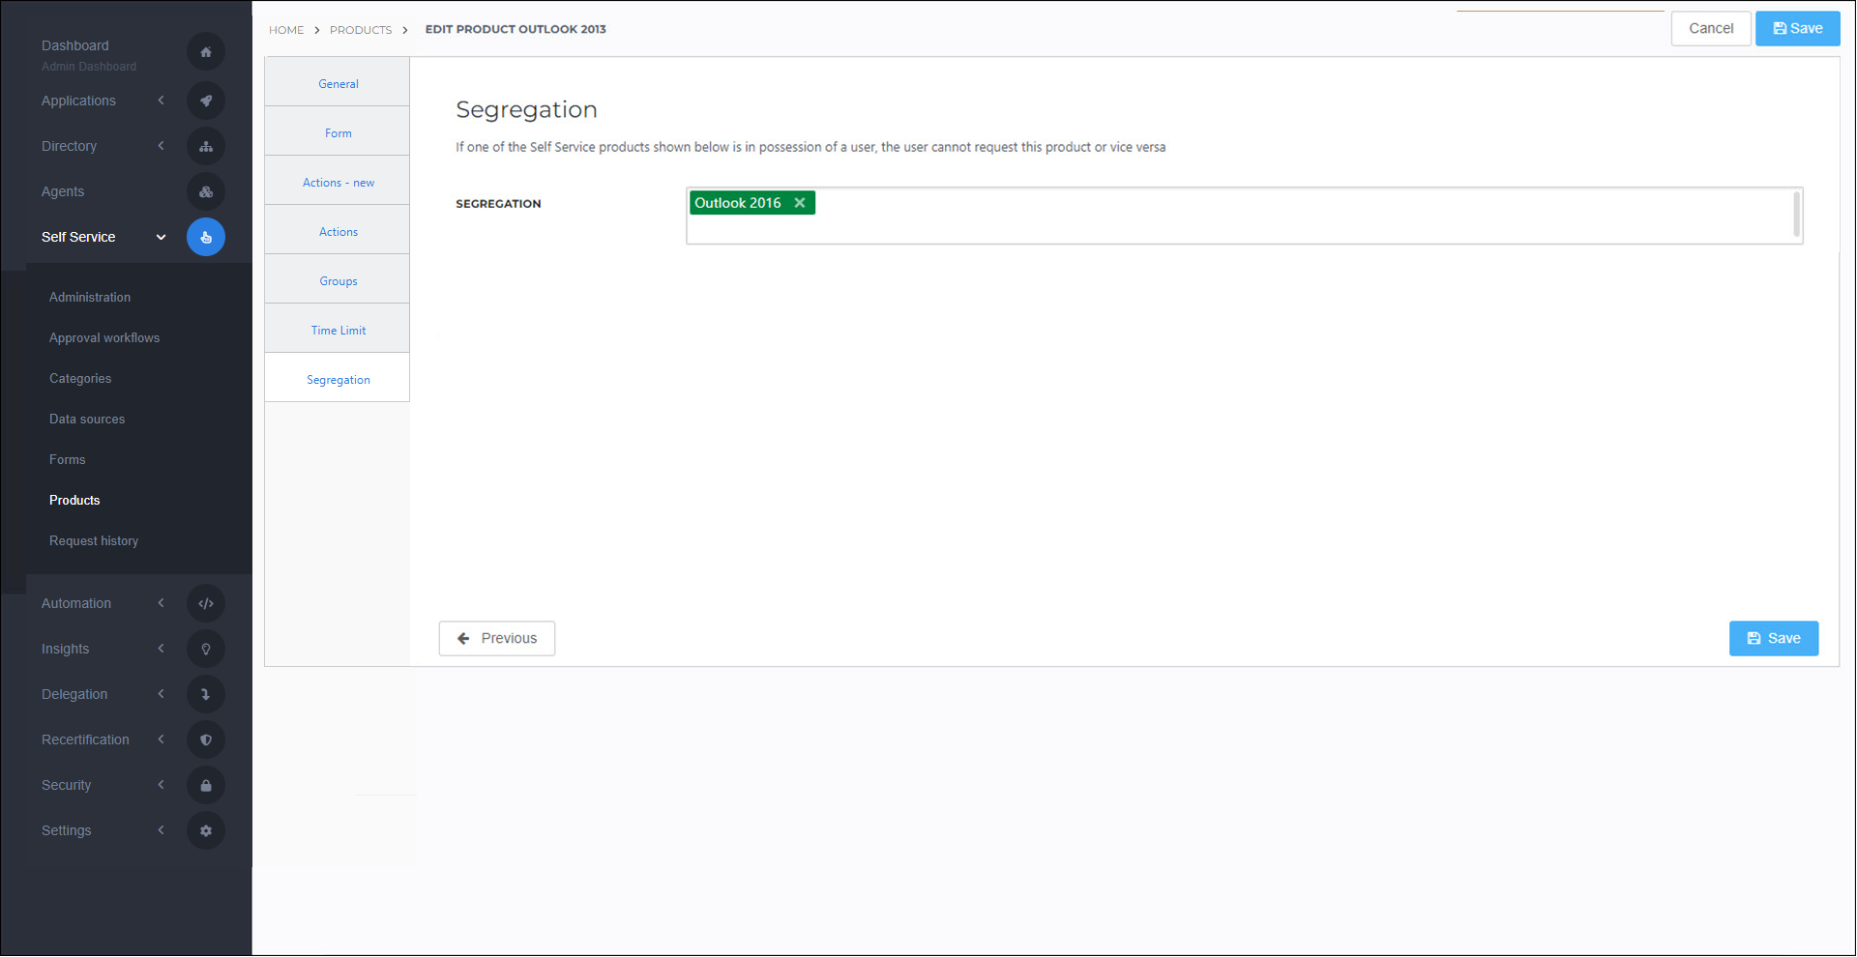Expand the Delegation menu chevron
Viewport: 1857px width, 957px height.
click(x=162, y=694)
